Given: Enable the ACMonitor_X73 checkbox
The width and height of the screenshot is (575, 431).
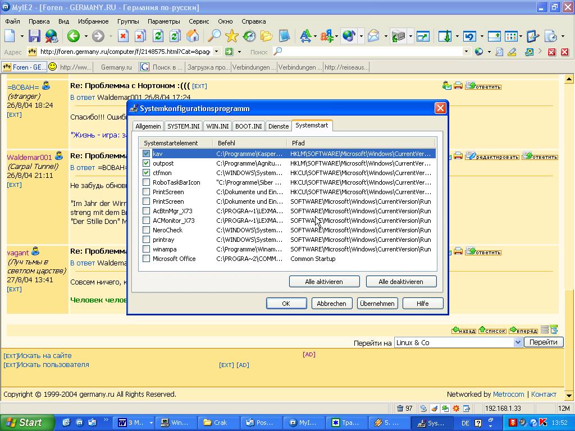Looking at the screenshot, I should [x=147, y=220].
